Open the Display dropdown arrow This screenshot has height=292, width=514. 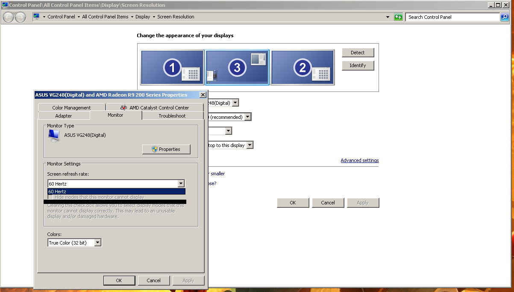(235, 103)
